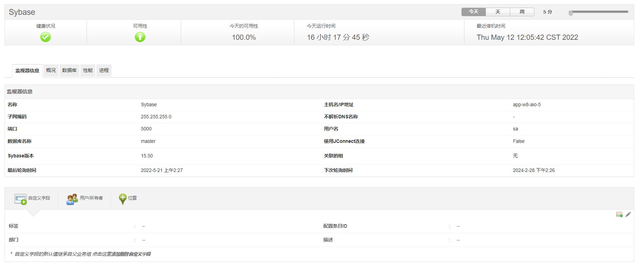This screenshot has height=265, width=638.
Task: Click the 主机名/IP地址 label
Action: (x=339, y=104)
